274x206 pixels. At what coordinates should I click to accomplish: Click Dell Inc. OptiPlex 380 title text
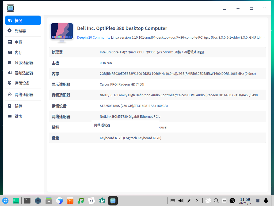click(x=122, y=28)
